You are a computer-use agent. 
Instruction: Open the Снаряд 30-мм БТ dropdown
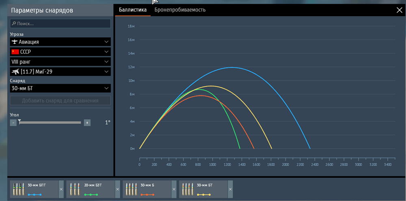click(60, 88)
